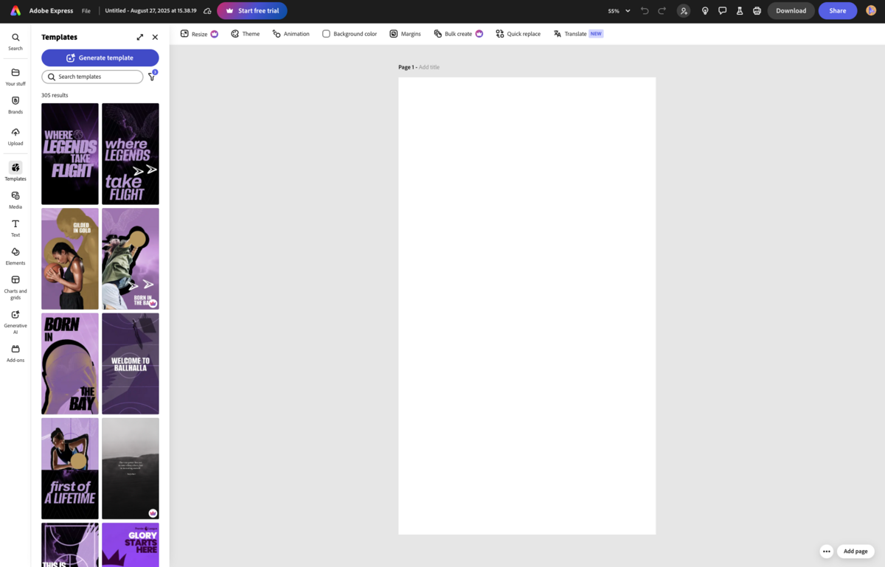Click the Start free trial button
The height and width of the screenshot is (567, 885).
point(252,11)
